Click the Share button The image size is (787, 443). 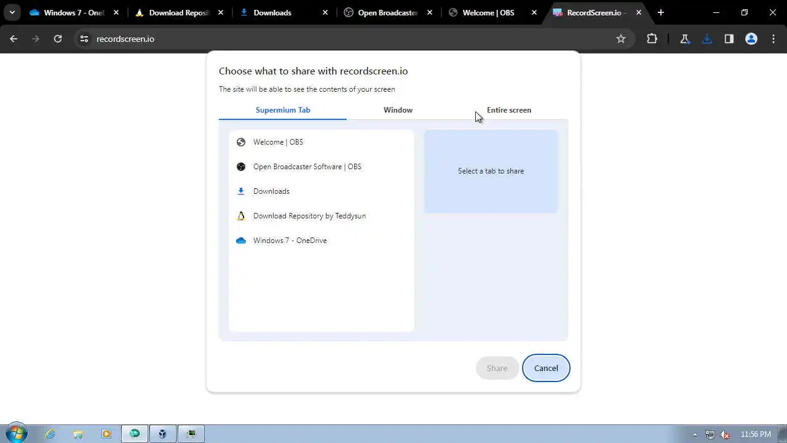click(497, 368)
